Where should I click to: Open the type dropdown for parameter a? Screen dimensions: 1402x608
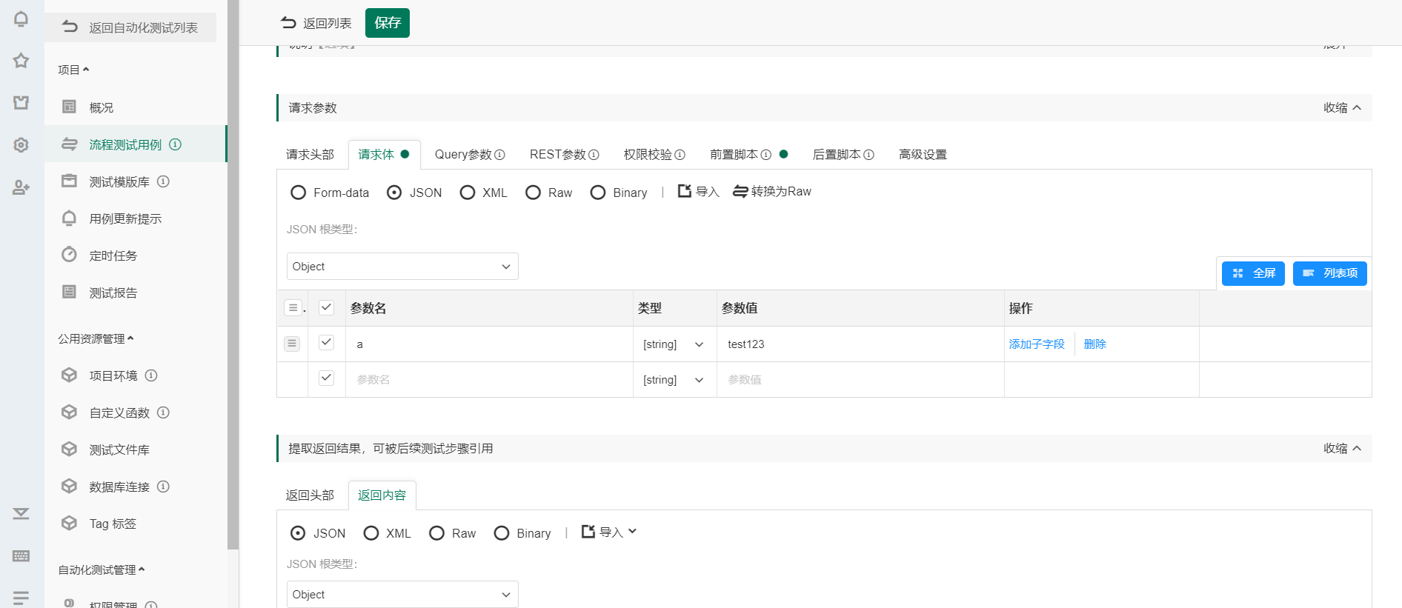pyautogui.click(x=673, y=344)
